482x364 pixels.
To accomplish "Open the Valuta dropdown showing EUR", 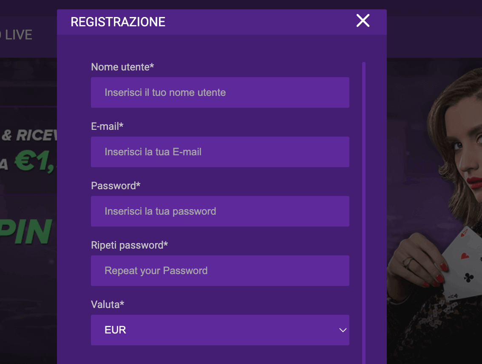I will click(220, 330).
